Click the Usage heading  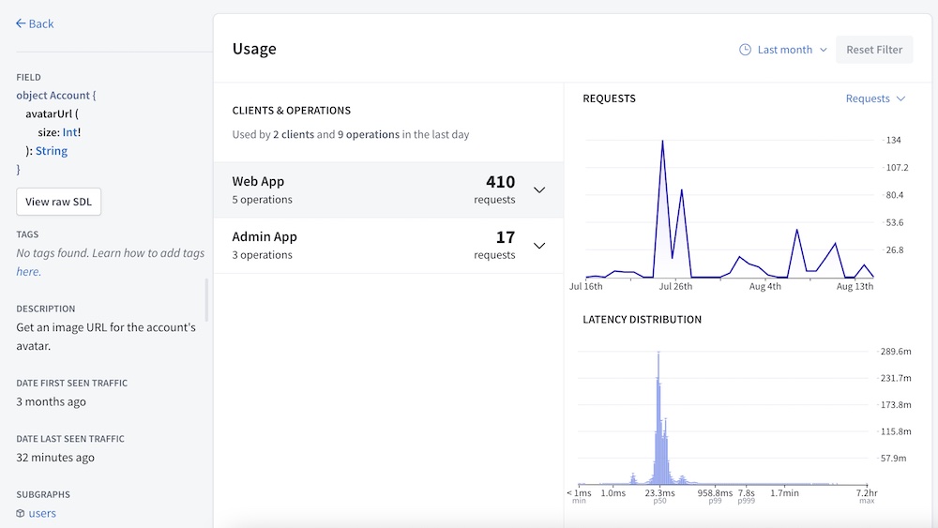254,49
